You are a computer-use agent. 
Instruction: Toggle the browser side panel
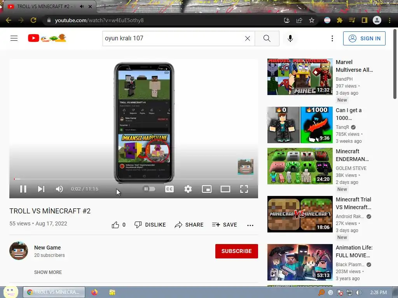coord(365,20)
